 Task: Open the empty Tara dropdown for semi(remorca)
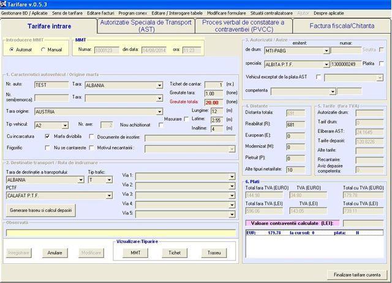point(159,98)
